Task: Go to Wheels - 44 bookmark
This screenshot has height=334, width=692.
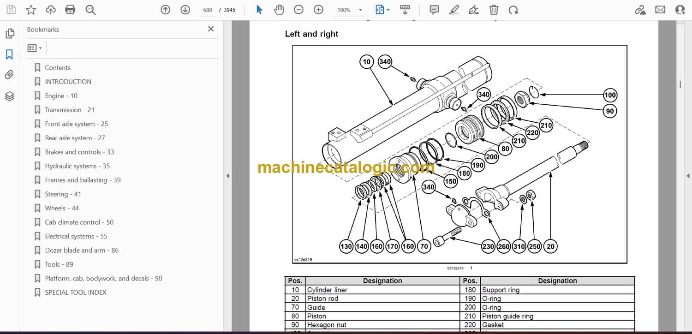Action: (62, 208)
